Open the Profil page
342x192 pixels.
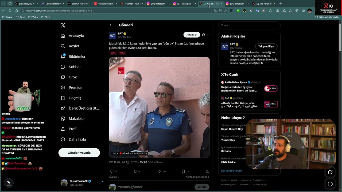coord(69,129)
